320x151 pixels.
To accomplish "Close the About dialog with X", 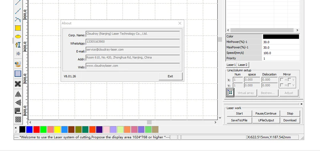I will click(x=180, y=23).
